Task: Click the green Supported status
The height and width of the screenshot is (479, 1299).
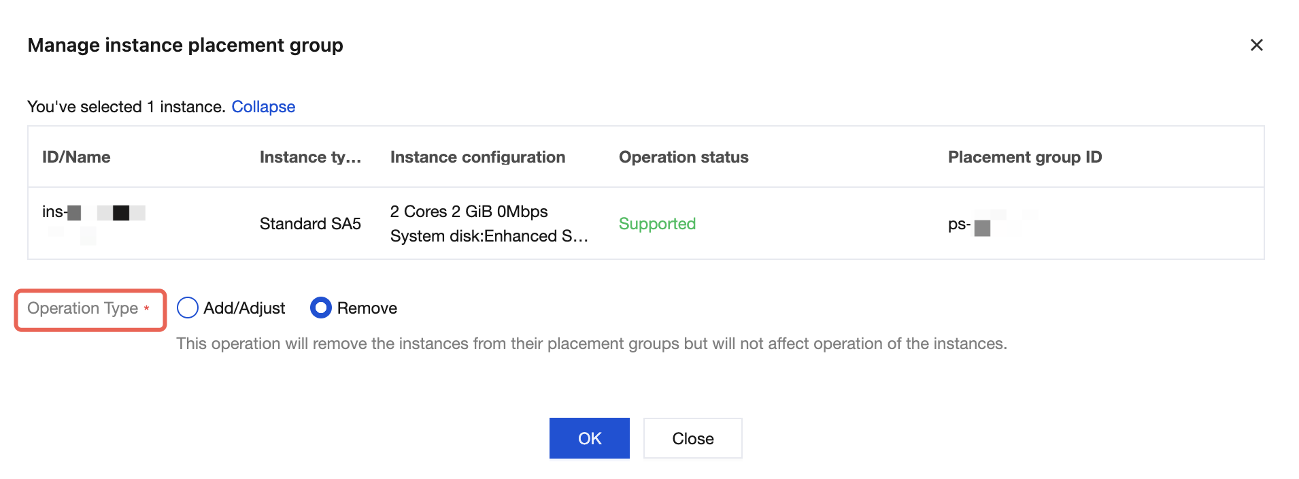Action: point(657,224)
